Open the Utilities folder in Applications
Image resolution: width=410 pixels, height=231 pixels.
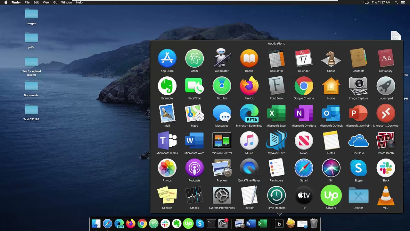point(358,195)
